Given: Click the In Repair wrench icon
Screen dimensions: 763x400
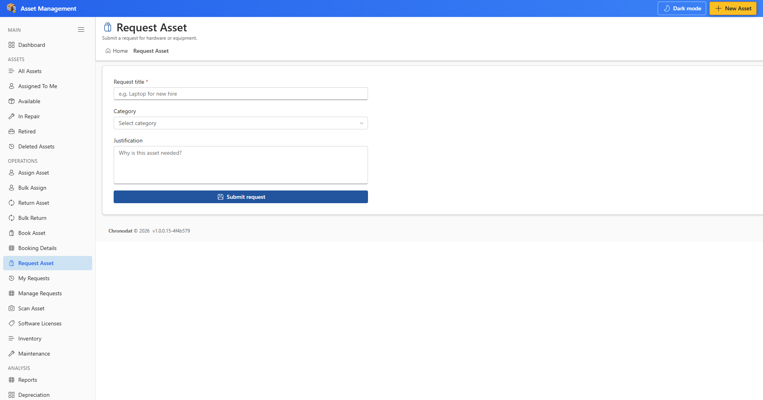Looking at the screenshot, I should click(x=12, y=116).
